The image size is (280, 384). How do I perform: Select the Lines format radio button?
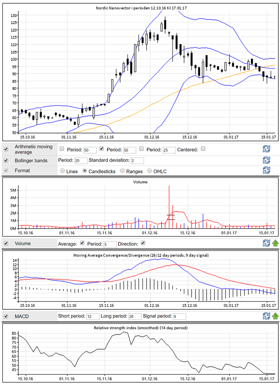(62, 171)
